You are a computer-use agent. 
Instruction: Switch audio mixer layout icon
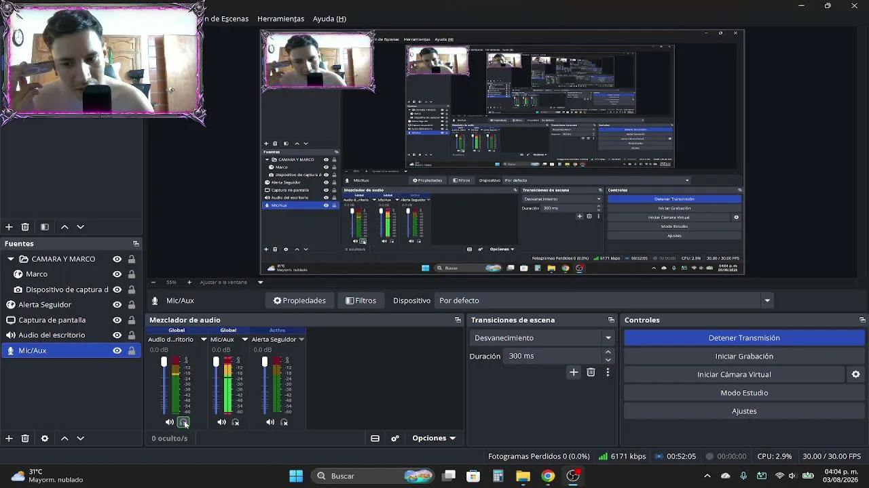(x=375, y=439)
